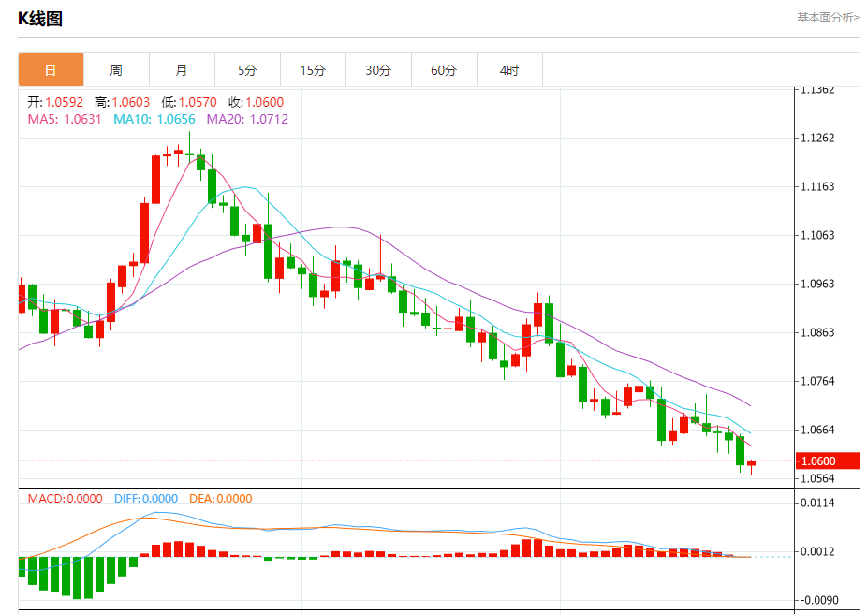
Task: Click the DIFF:0.0000 indicator label
Action: [146, 499]
